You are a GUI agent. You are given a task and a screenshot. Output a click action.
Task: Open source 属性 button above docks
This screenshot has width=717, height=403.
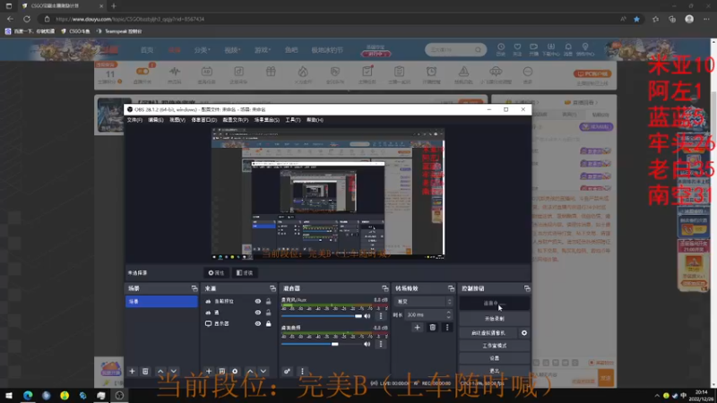pos(216,273)
